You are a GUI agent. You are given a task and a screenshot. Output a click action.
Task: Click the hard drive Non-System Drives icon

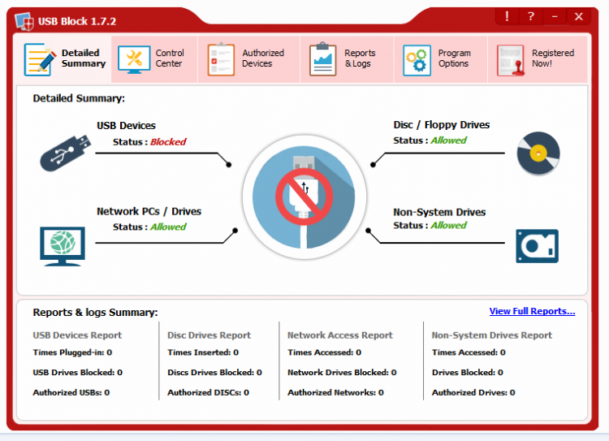538,246
